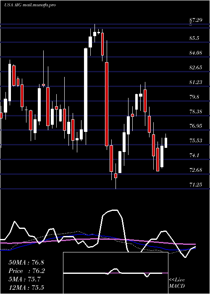The width and height of the screenshot is (210, 294).
Task: Select the 71.25 price axis label
Action: [196, 185]
